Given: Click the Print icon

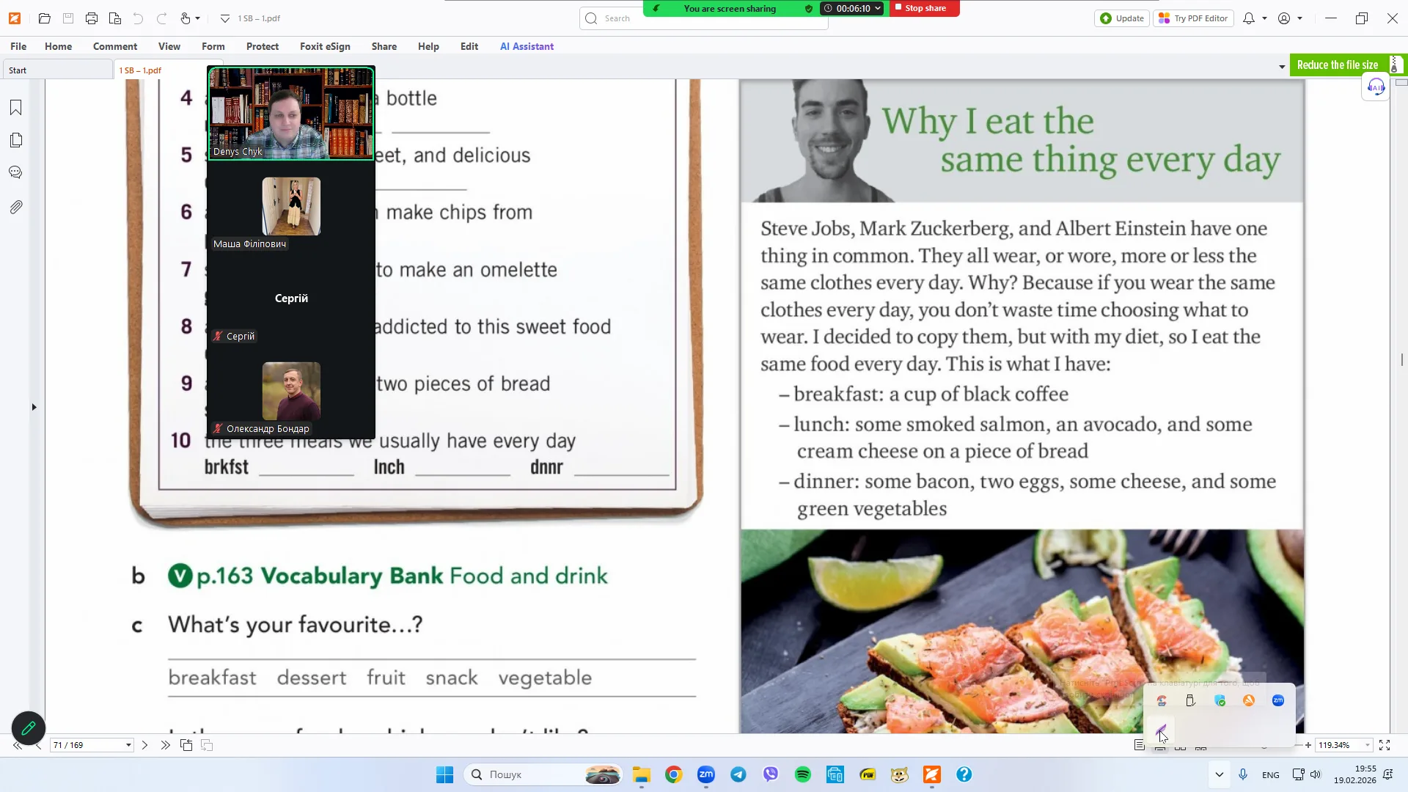Looking at the screenshot, I should coord(91,18).
